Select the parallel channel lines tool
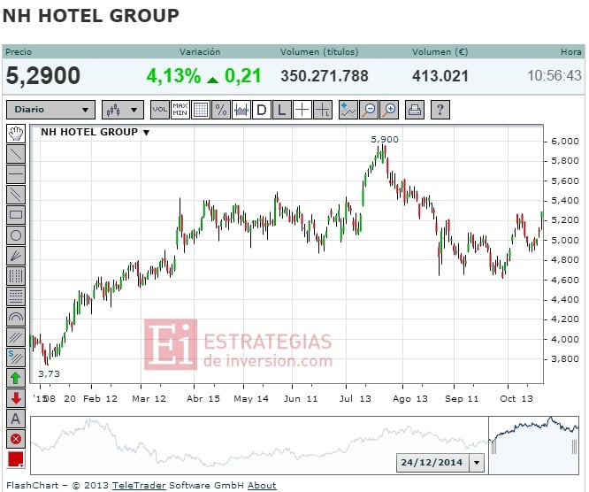The image size is (589, 492). click(x=16, y=195)
